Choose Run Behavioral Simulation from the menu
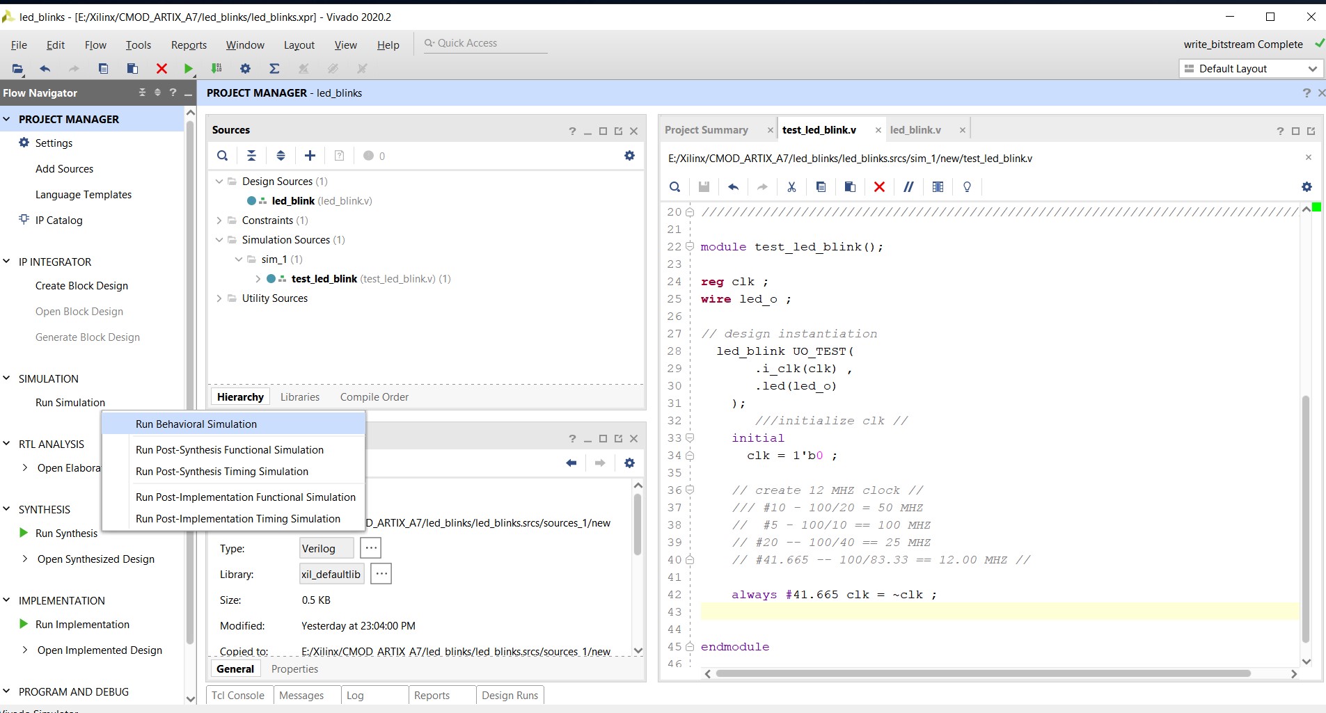Image resolution: width=1326 pixels, height=713 pixels. (x=196, y=423)
